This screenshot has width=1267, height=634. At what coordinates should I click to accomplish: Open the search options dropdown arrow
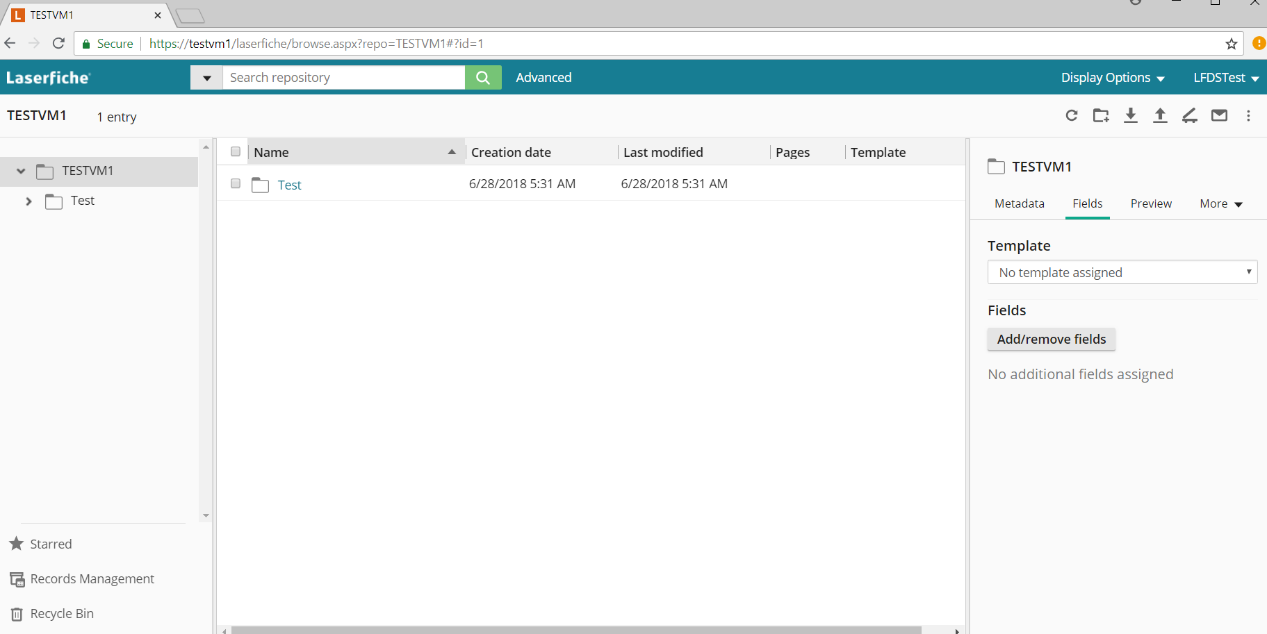click(206, 78)
